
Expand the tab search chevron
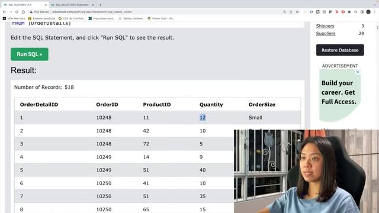375,5
